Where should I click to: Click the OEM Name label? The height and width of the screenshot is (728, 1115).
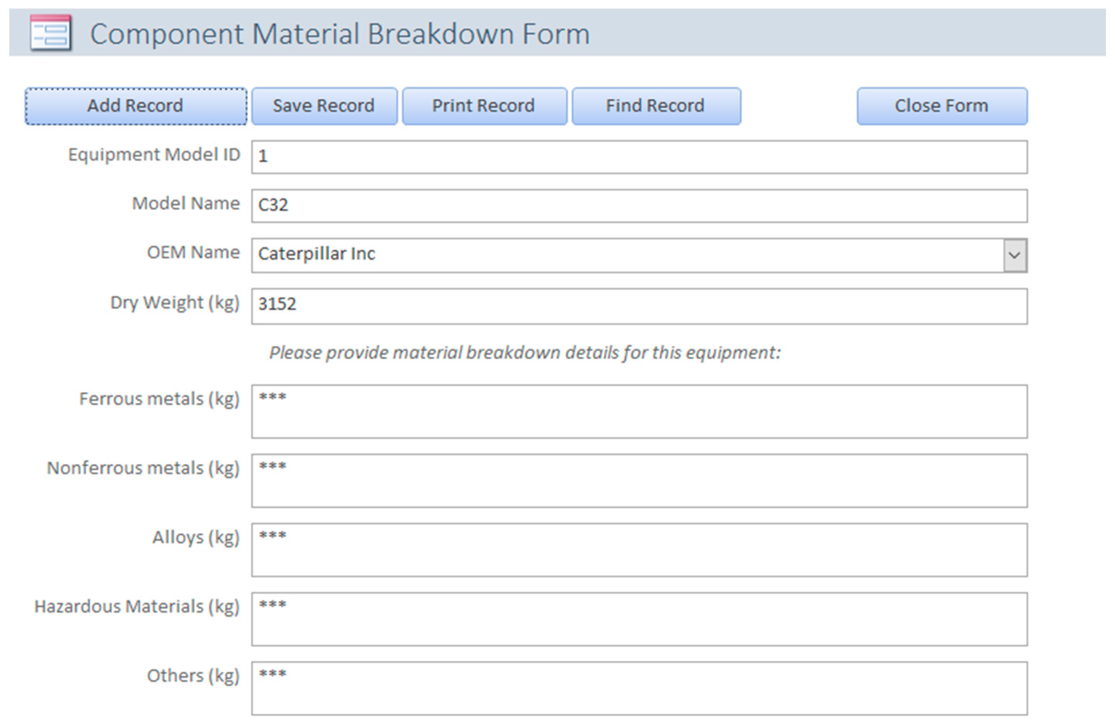pos(193,252)
